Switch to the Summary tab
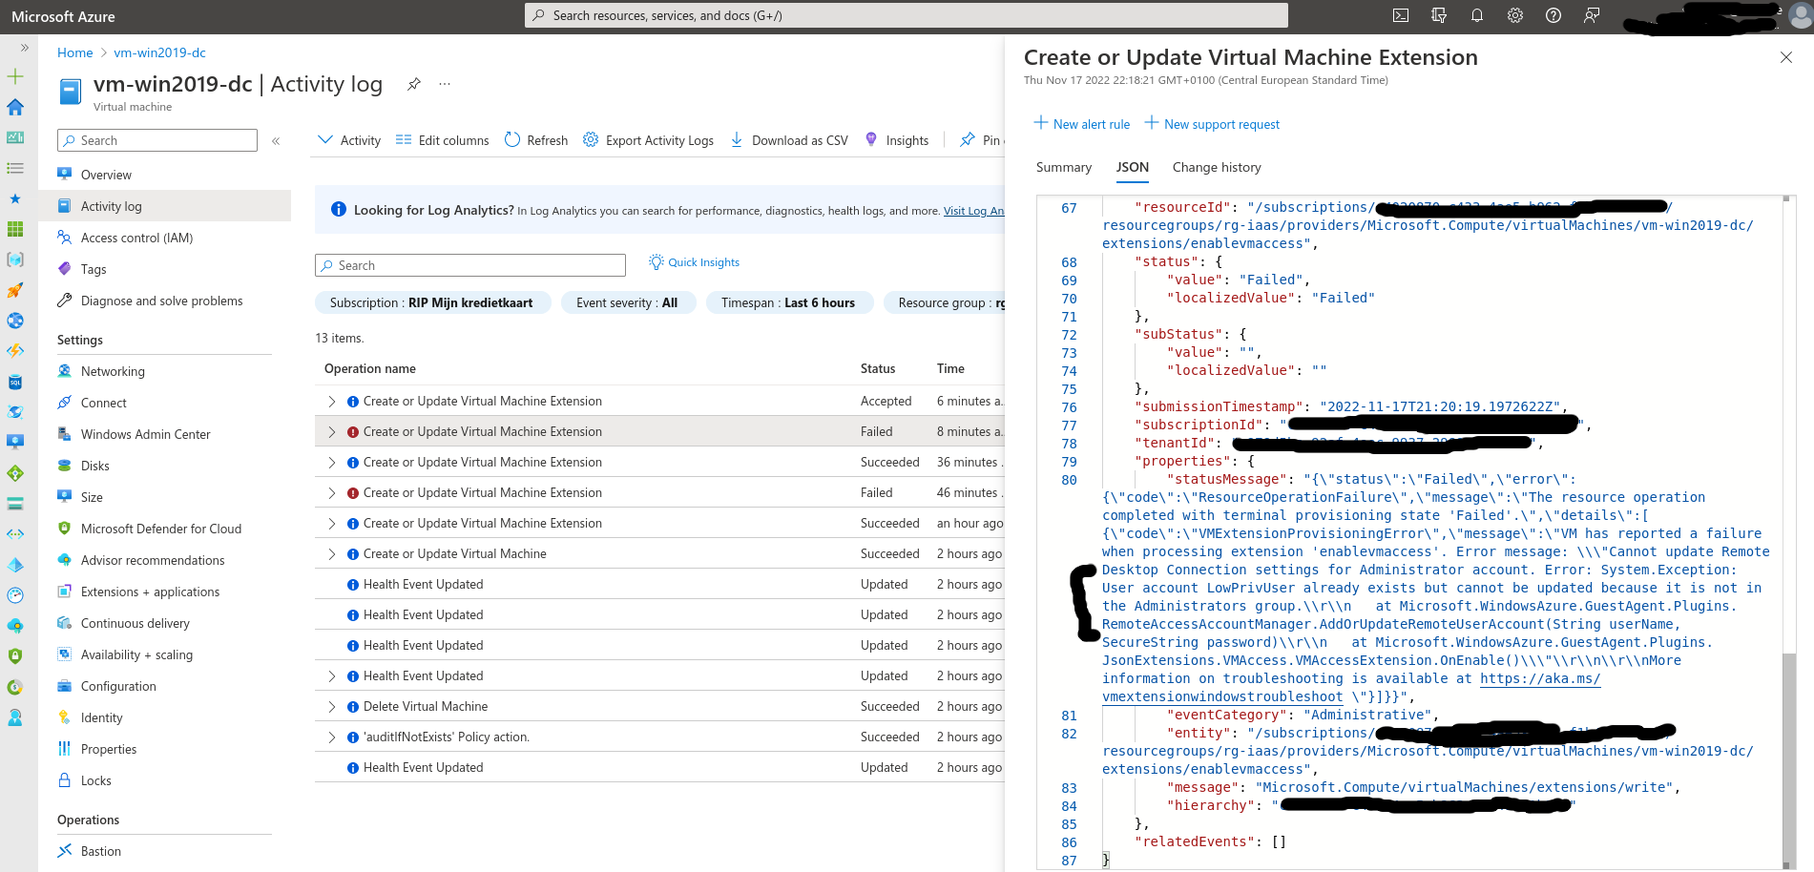Screen dimensions: 1814x872 (x=1064, y=167)
